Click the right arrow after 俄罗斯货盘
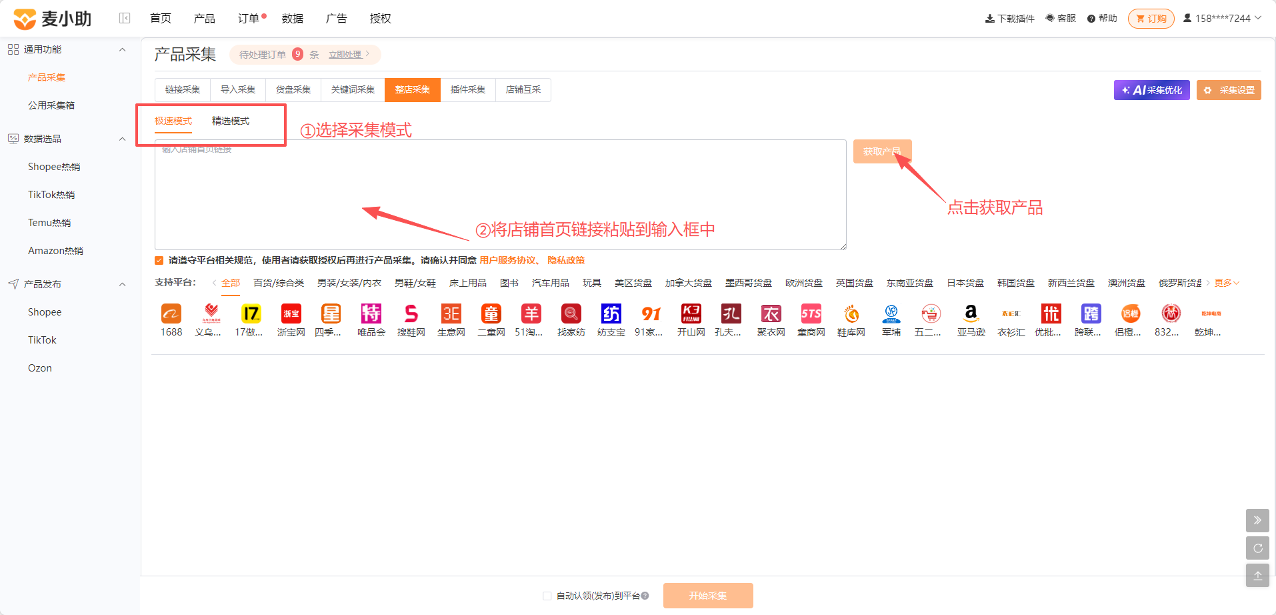The width and height of the screenshot is (1276, 615). pyautogui.click(x=1207, y=283)
